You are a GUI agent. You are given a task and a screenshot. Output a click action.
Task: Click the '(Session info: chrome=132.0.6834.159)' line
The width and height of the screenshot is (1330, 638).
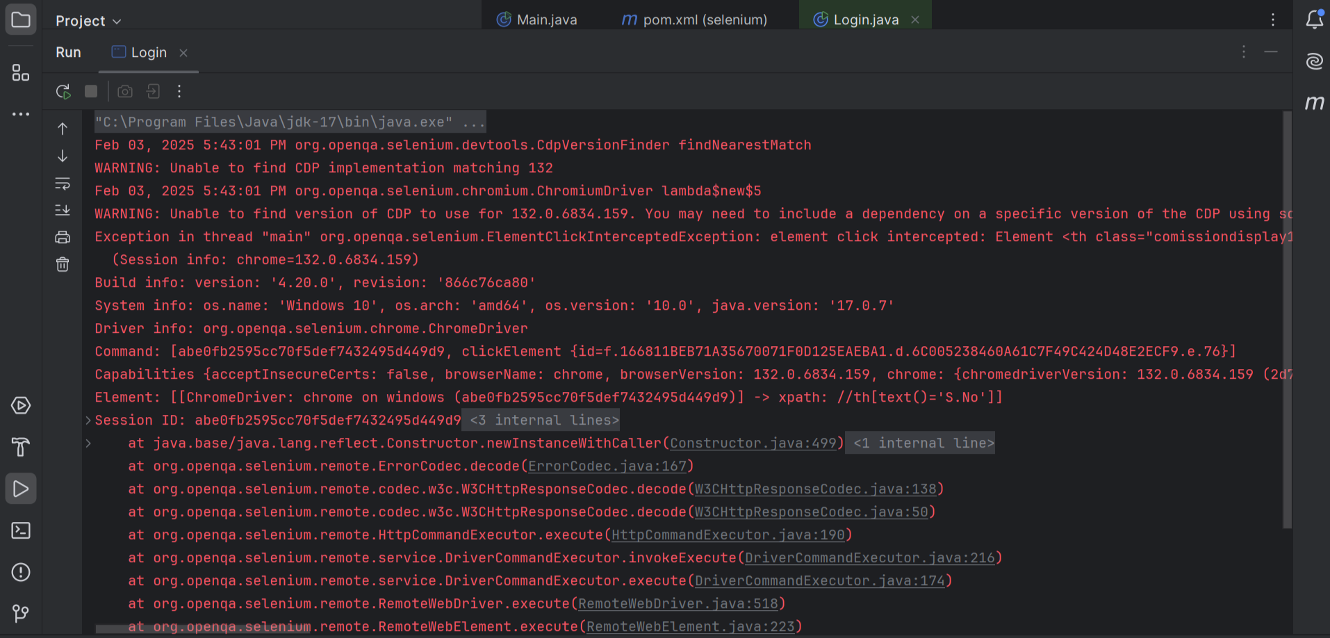tap(265, 259)
